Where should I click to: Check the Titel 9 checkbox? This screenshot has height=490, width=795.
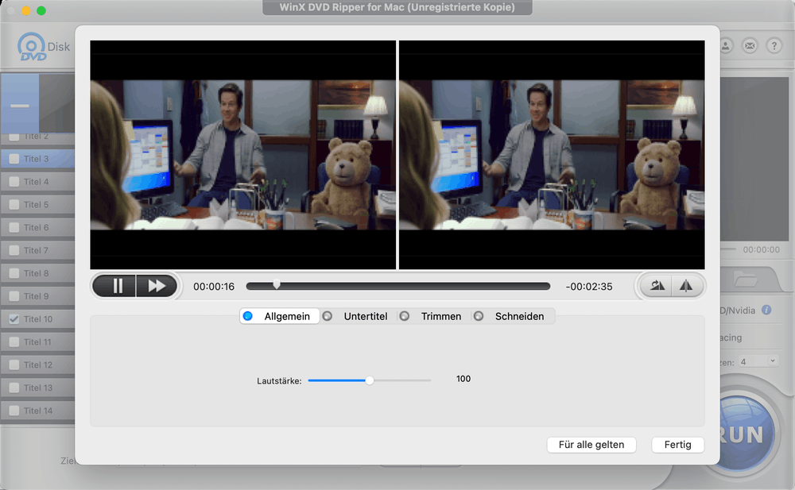point(14,296)
